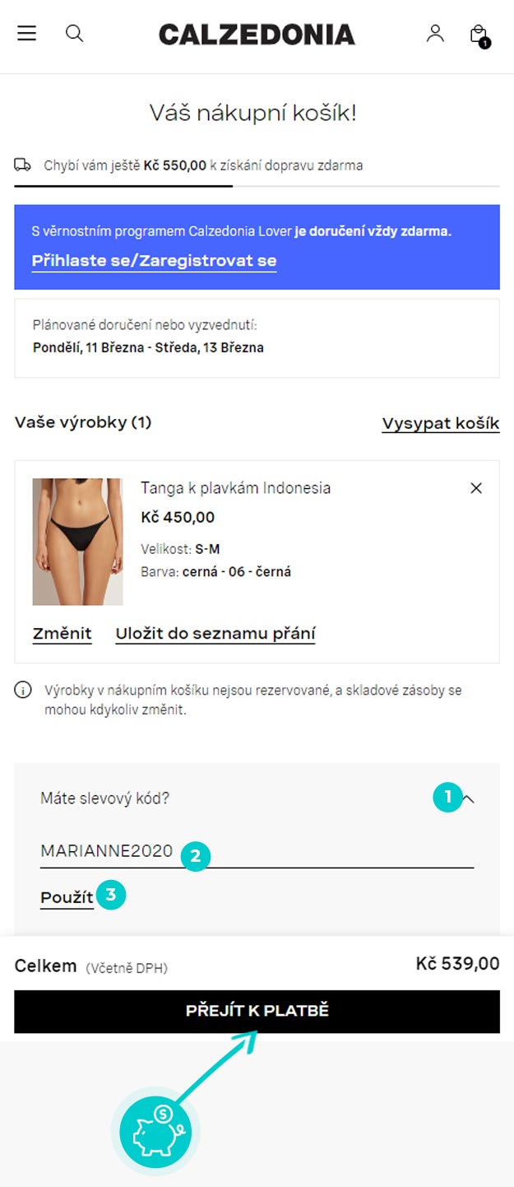Click Přihlaste se/Zaregistrovat se link
514x1187 pixels.
[154, 261]
